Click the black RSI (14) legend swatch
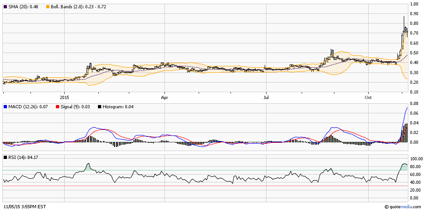This screenshot has height=211, width=425. coord(6,158)
